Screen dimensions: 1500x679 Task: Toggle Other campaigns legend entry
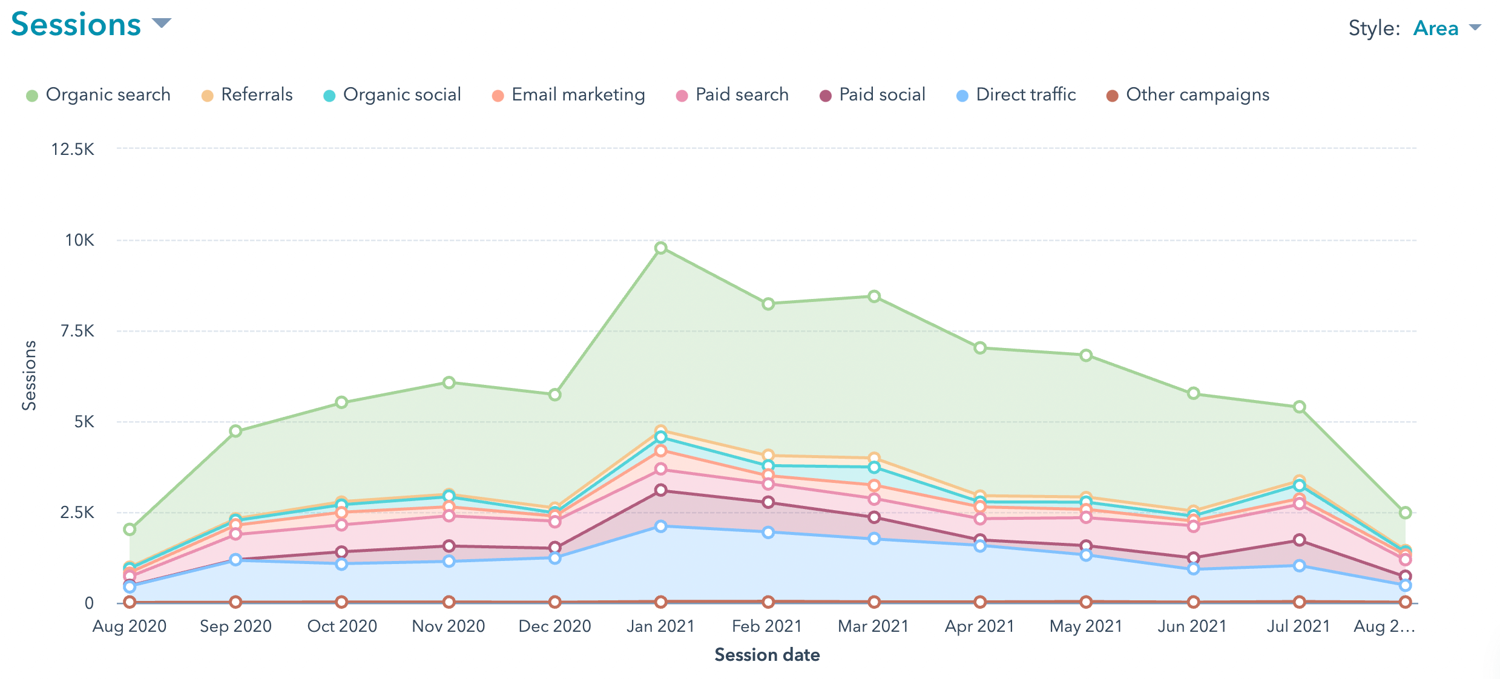[x=1188, y=94]
